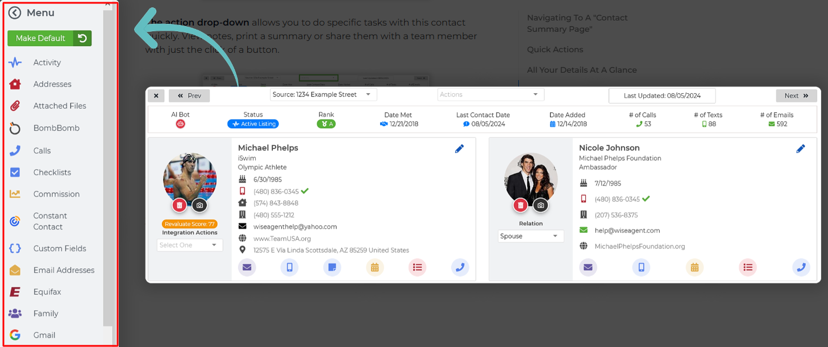Open the Relation Spouse dropdown

[x=531, y=236]
